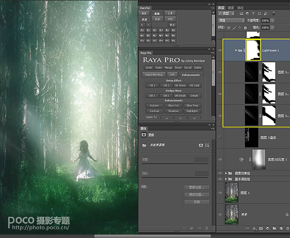Click the Brightness/Contrast sun icon on adjustment layer
The width and height of the screenshot is (290, 238).
pyautogui.click(x=241, y=159)
